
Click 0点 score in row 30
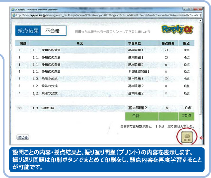[x=188, y=108]
